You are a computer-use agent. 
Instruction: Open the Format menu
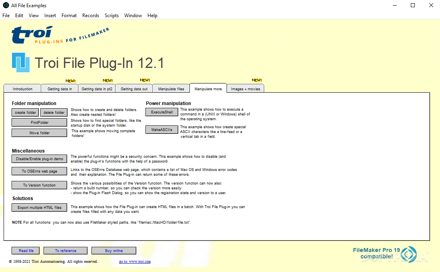click(x=69, y=16)
